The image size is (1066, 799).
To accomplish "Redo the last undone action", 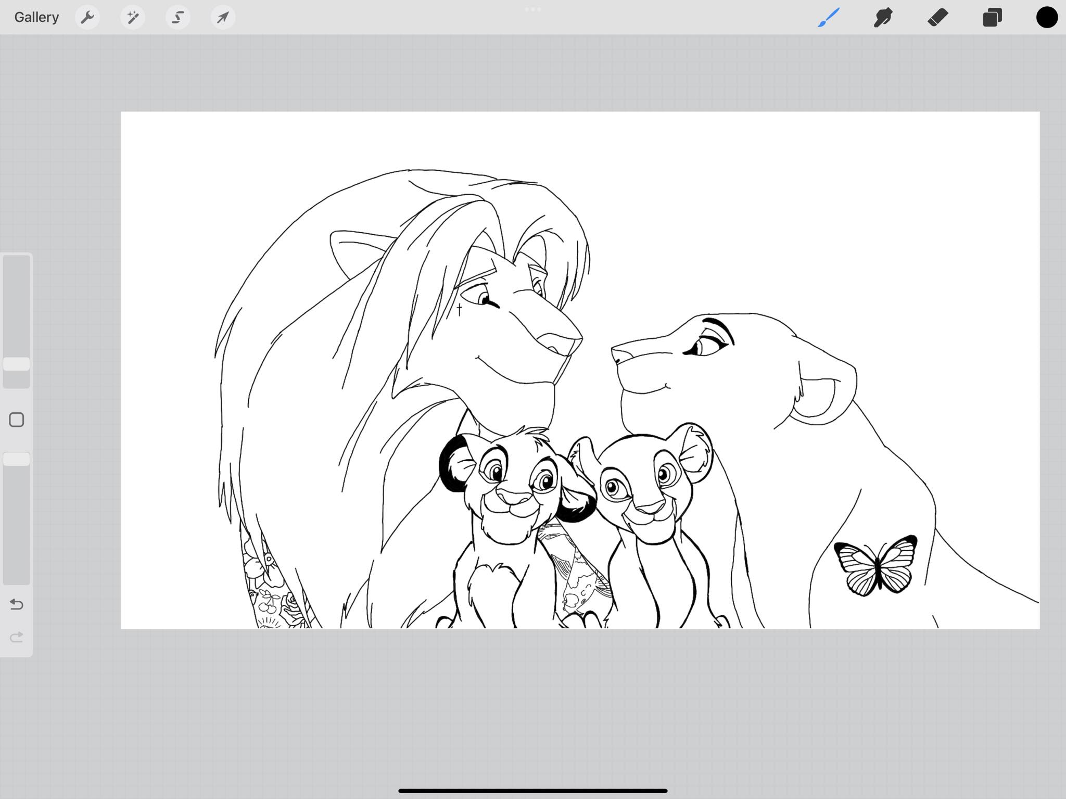I will click(17, 637).
